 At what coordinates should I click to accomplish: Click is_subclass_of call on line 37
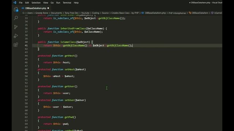(x=63, y=32)
